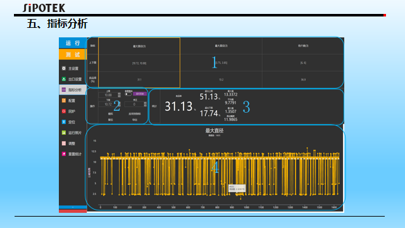Switch to the orange 测试 tab
Screen dimensions: 405x228
click(x=73, y=54)
